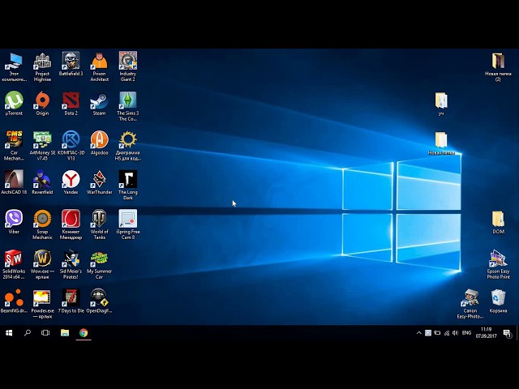Open the ENG input language switcher
Image resolution: width=519 pixels, height=389 pixels.
click(x=466, y=333)
